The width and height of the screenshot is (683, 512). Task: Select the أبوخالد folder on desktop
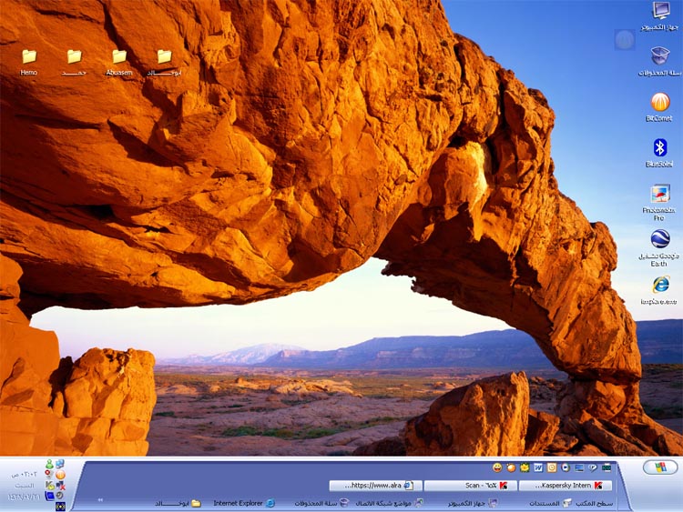[164, 63]
